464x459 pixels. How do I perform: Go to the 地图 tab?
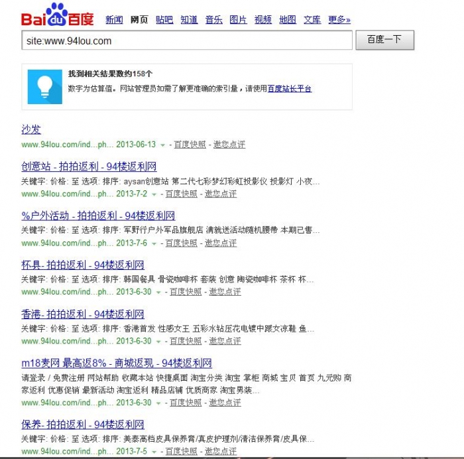(x=288, y=19)
